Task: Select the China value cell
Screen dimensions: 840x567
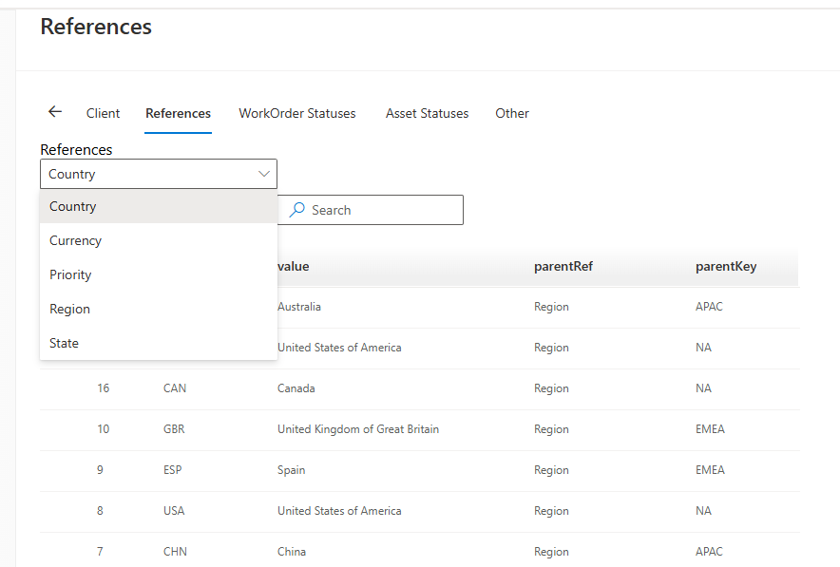Action: pyautogui.click(x=292, y=552)
